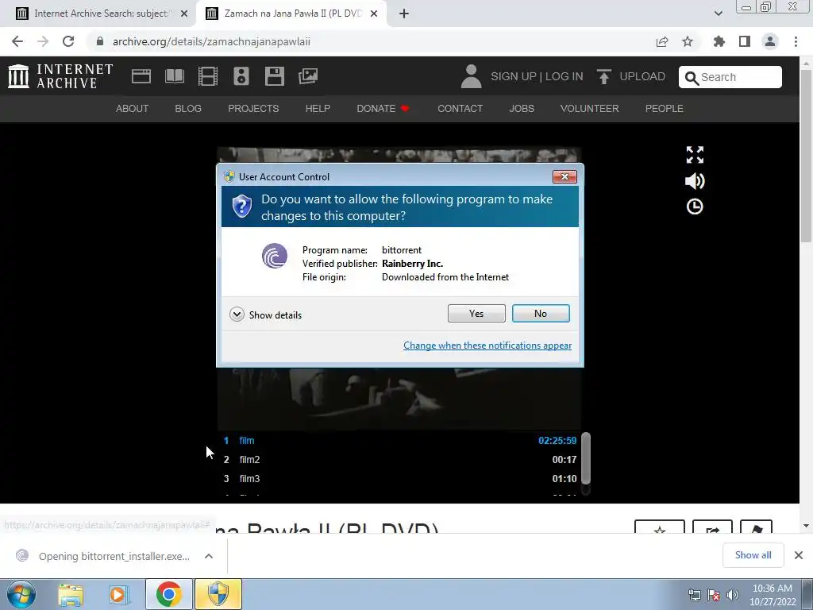
Task: Open the Chrome profile avatar
Action: [770, 41]
